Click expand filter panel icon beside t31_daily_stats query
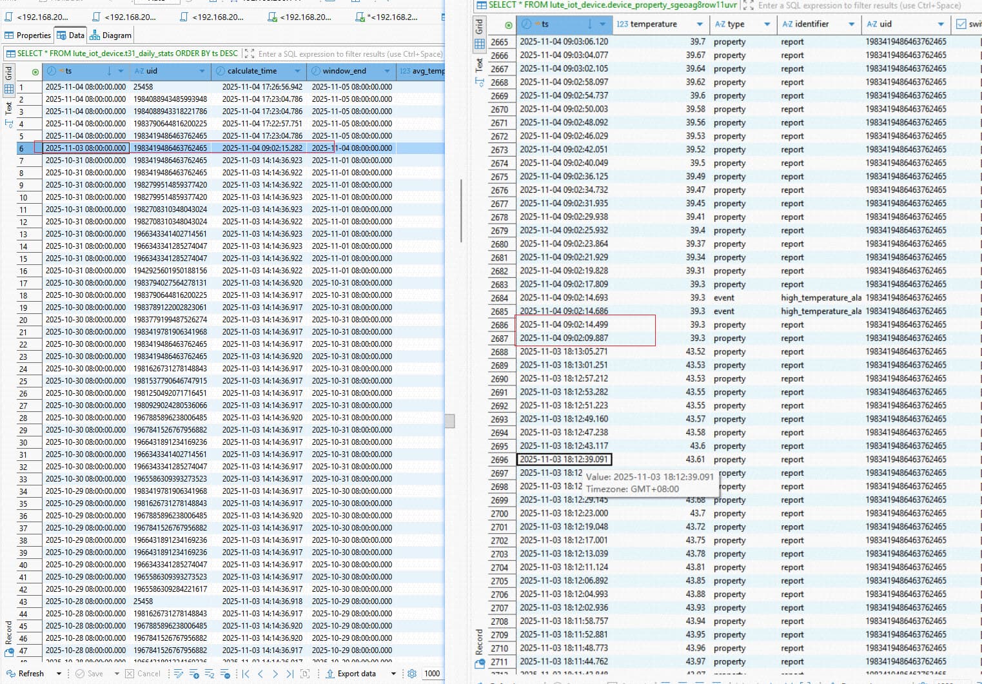The width and height of the screenshot is (982, 684). pos(249,54)
